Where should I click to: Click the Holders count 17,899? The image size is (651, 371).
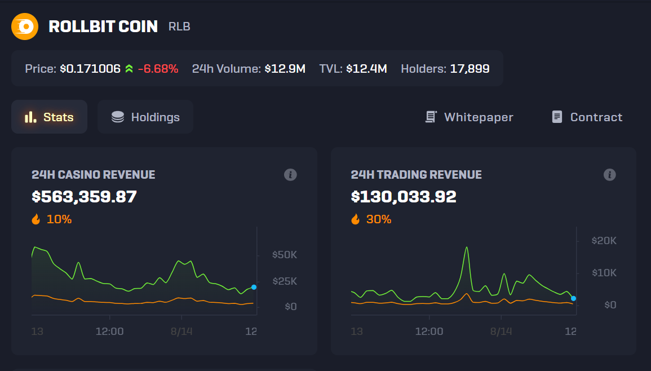tap(470, 69)
